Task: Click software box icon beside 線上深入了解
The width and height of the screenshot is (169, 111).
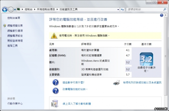Action: coord(55,104)
